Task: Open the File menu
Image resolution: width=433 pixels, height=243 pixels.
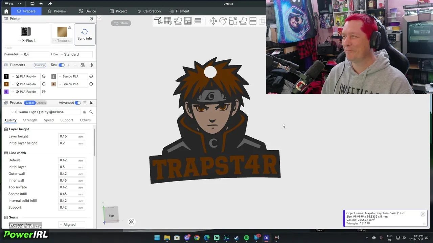Action: [x=9, y=4]
